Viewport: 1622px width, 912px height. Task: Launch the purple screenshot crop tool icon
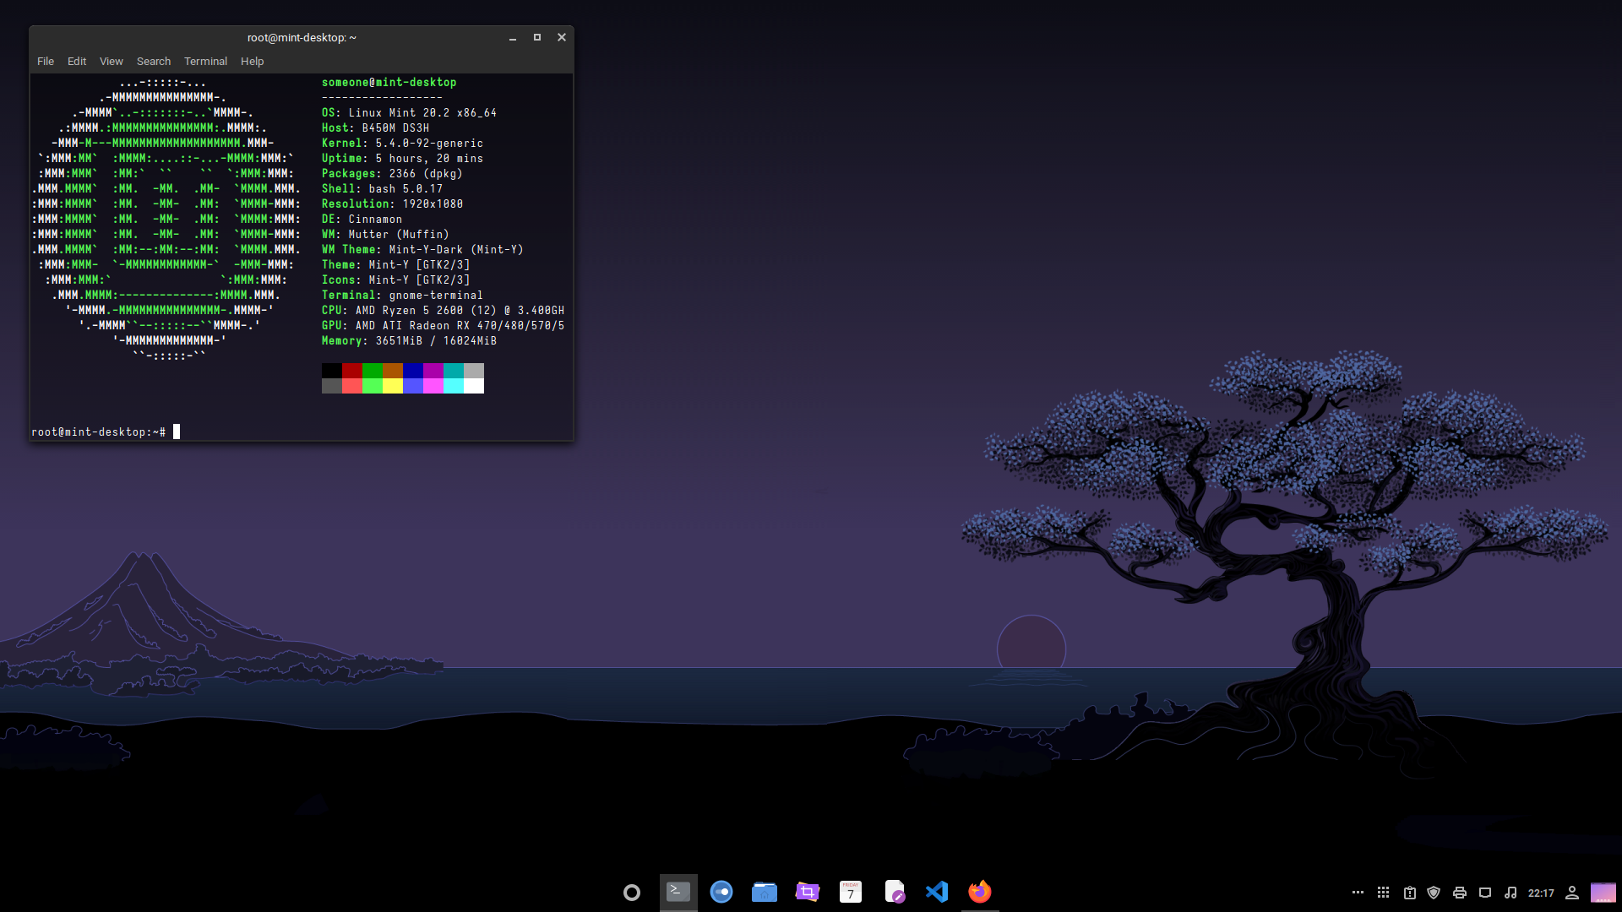(808, 892)
